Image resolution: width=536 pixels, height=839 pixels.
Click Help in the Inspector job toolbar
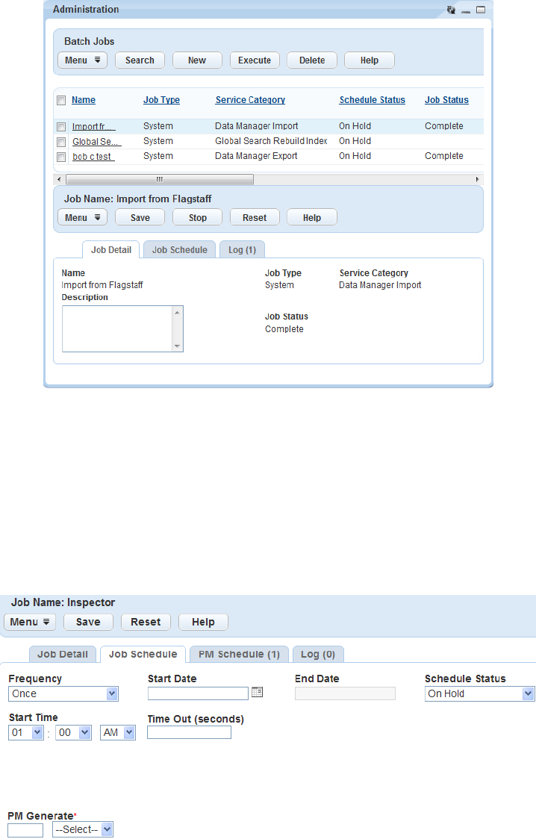click(x=203, y=622)
